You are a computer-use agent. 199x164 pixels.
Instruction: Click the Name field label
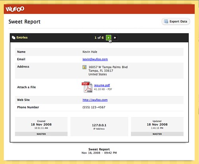[21, 52]
